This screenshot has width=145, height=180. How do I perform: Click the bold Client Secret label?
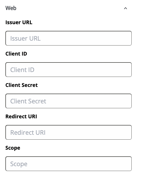click(x=22, y=85)
